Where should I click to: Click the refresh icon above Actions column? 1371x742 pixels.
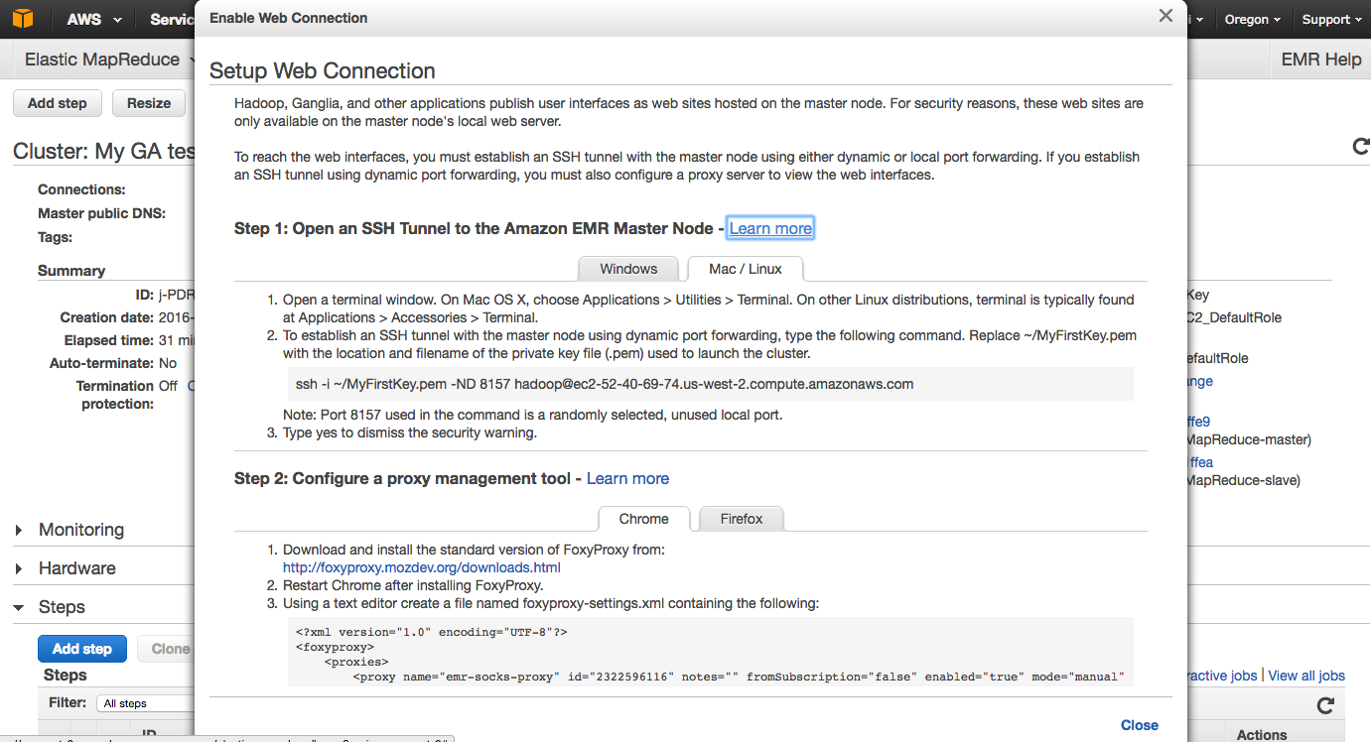click(1324, 705)
